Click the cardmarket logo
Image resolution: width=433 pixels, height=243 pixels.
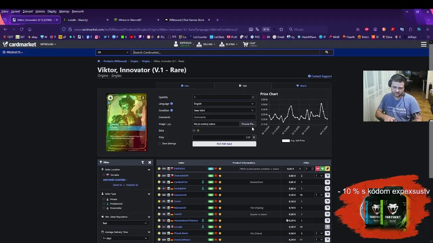pos(20,44)
